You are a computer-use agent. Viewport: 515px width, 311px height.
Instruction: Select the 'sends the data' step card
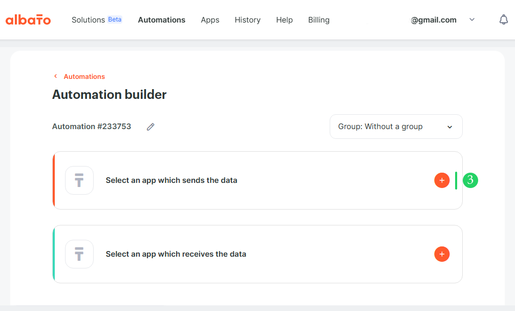pos(257,180)
